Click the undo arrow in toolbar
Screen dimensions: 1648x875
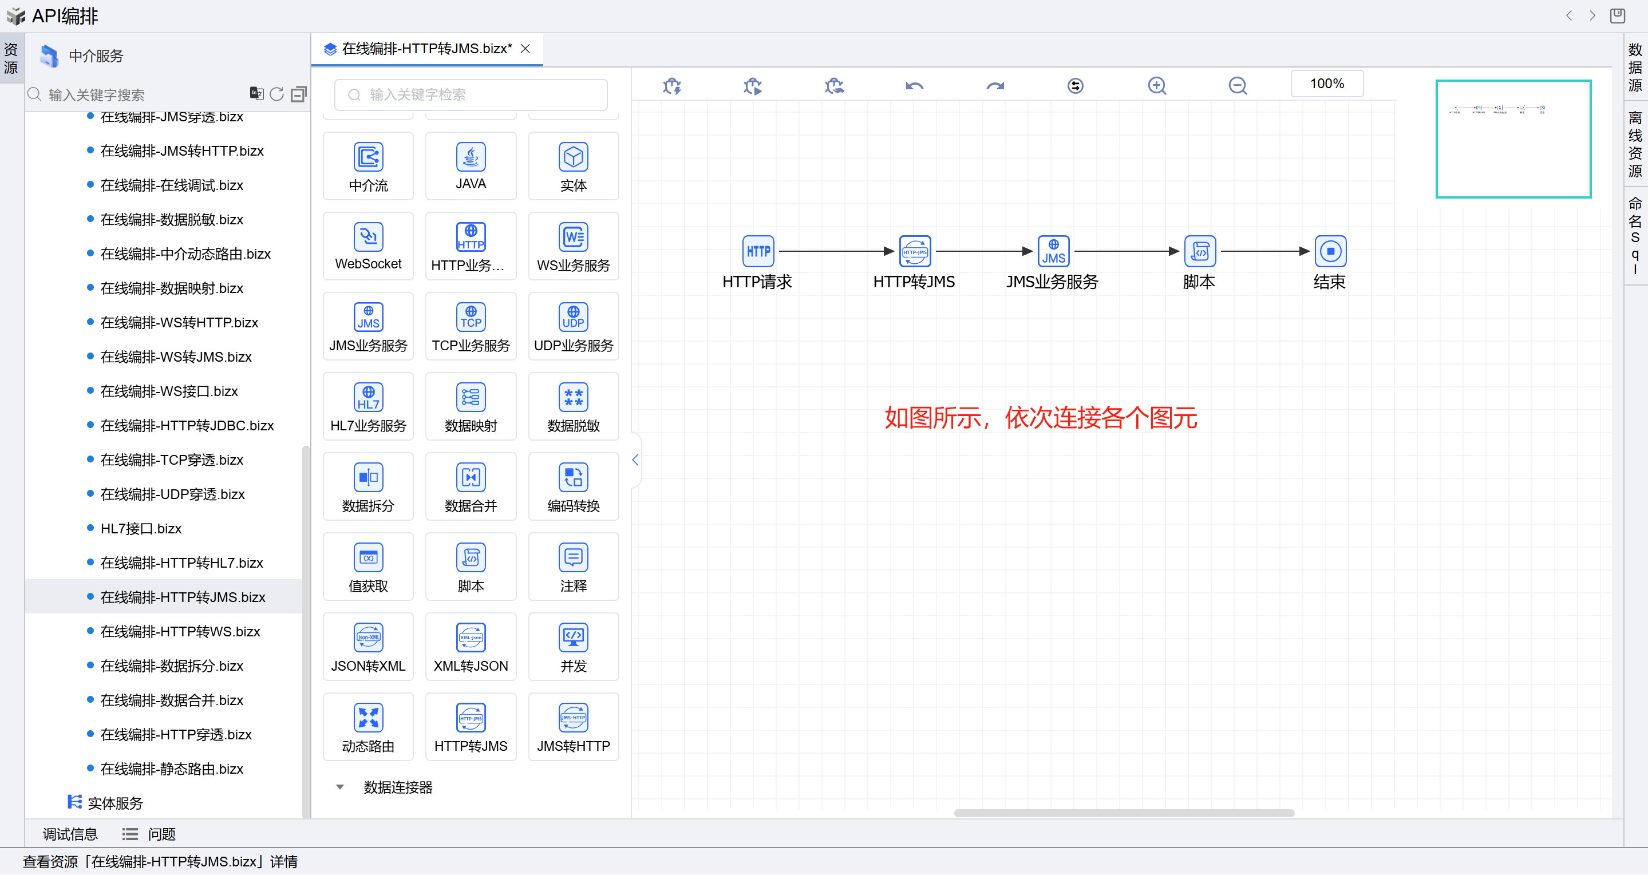pos(914,86)
